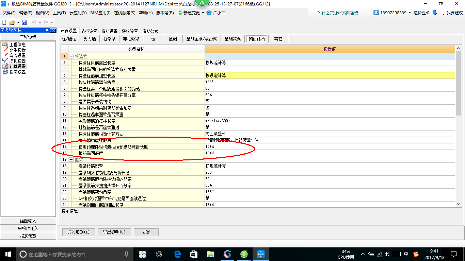
Task: Switch to the 搭接设置 tab
Action: [130, 31]
